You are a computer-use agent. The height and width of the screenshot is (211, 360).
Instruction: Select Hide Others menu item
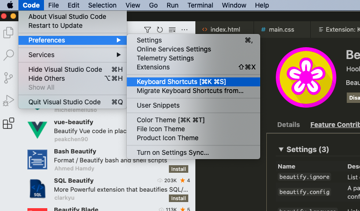tap(72, 78)
